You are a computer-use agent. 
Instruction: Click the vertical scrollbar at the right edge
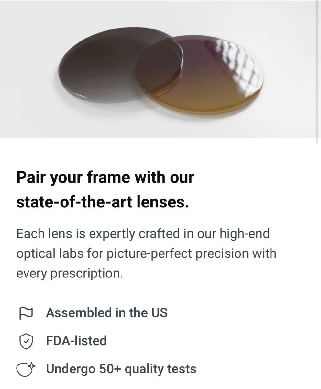pos(318,71)
